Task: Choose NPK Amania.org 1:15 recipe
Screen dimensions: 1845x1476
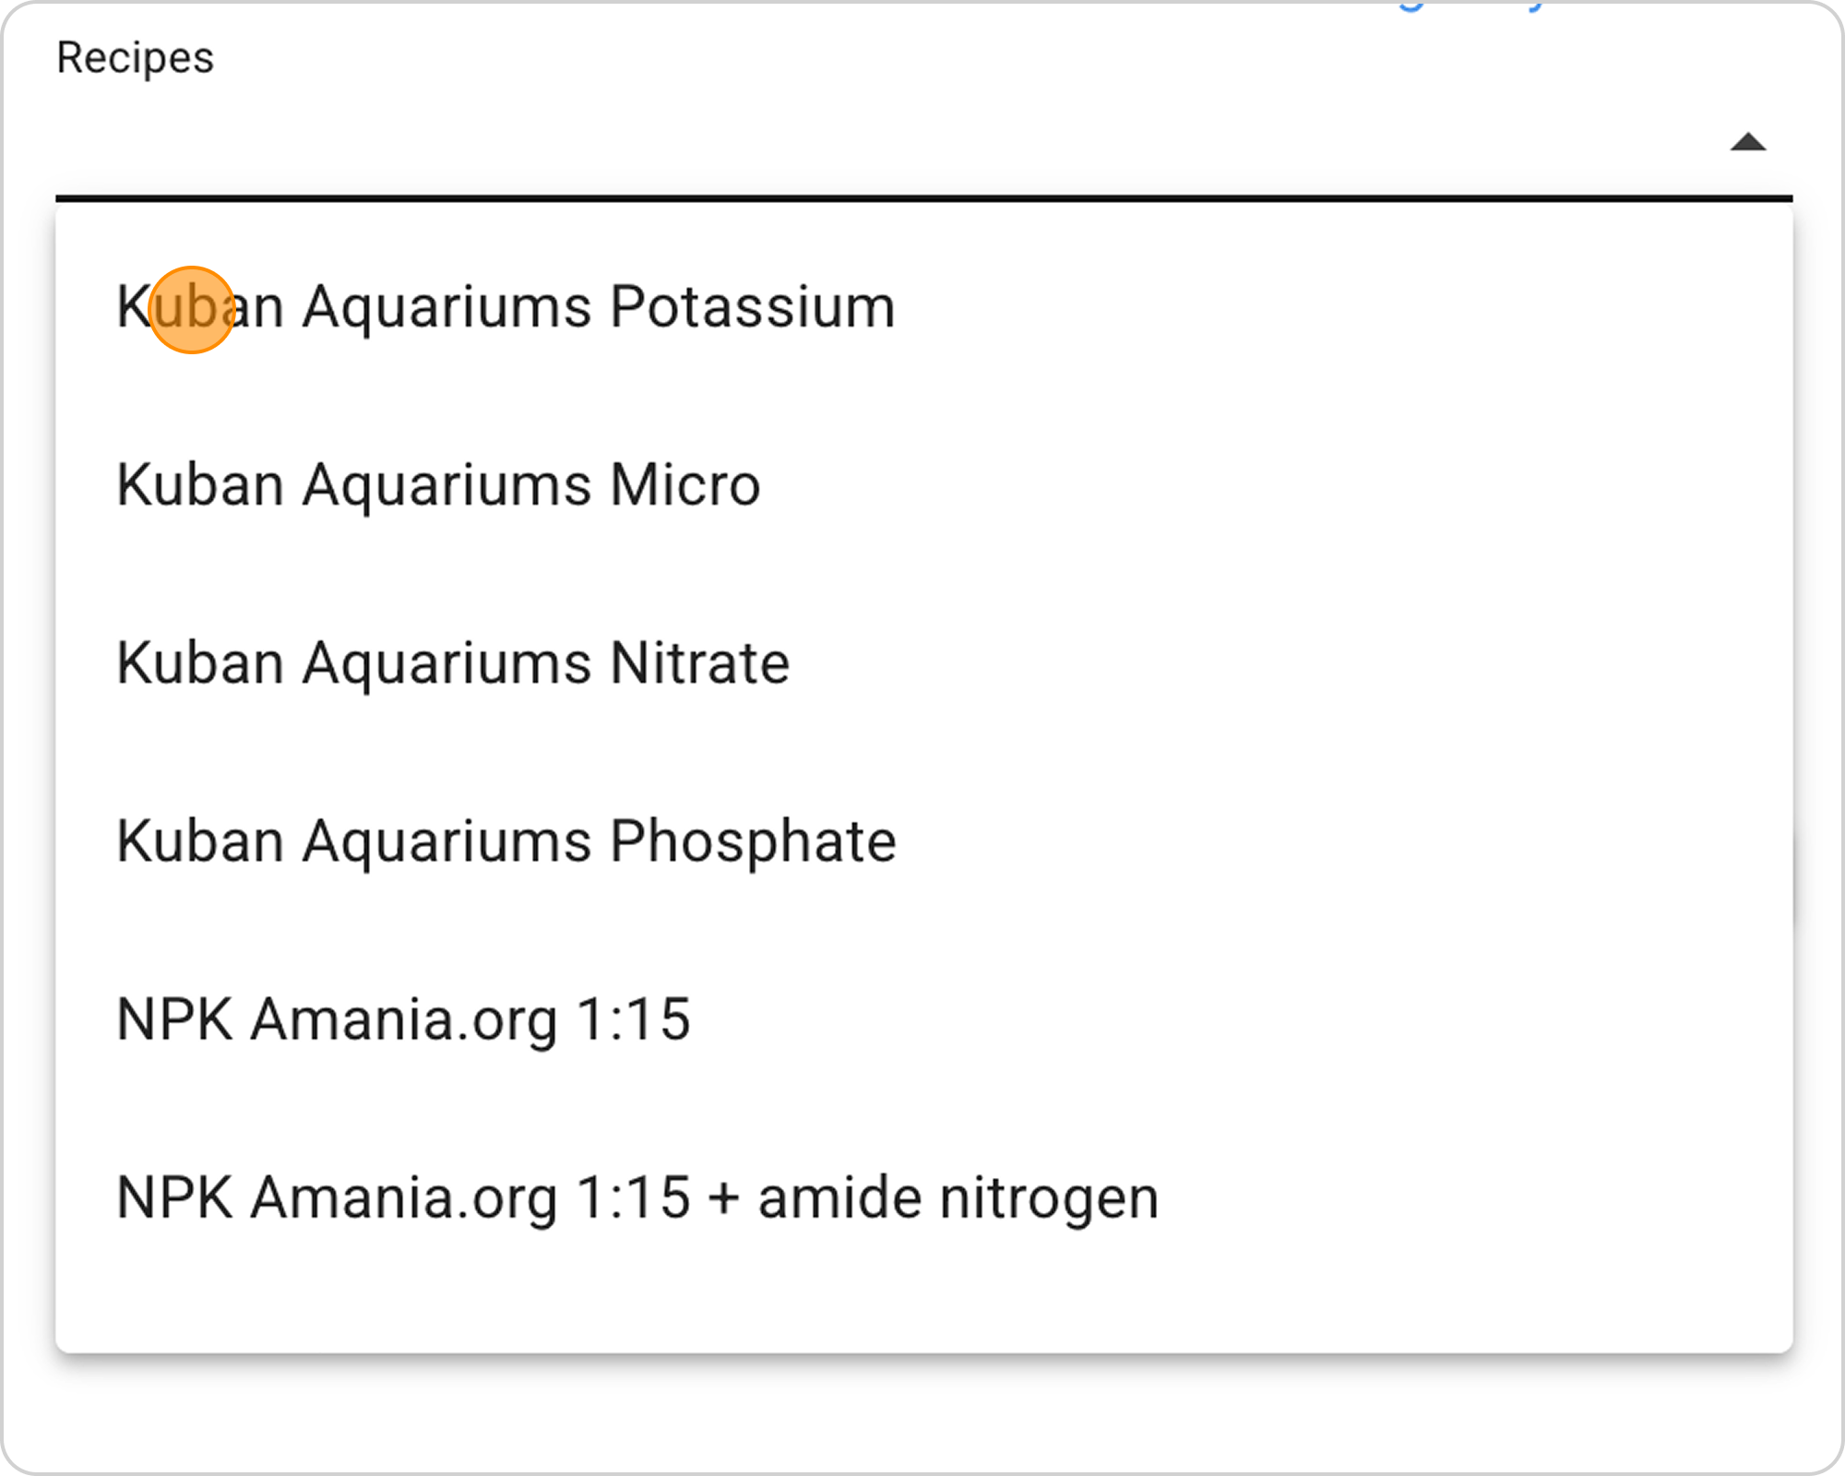Action: (x=403, y=1019)
